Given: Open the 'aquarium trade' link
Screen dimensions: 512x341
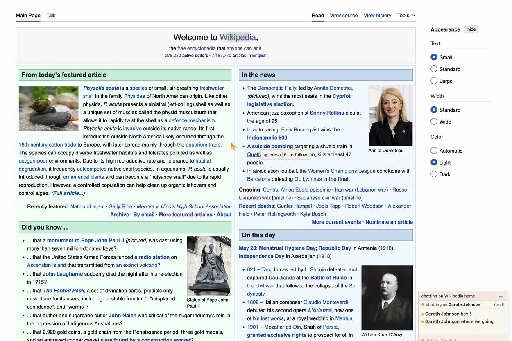Looking at the screenshot, I should [x=203, y=145].
